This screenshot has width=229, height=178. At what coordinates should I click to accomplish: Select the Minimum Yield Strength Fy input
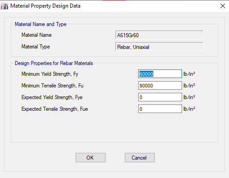(x=160, y=74)
